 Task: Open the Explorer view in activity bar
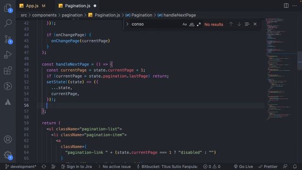[x=8, y=8]
